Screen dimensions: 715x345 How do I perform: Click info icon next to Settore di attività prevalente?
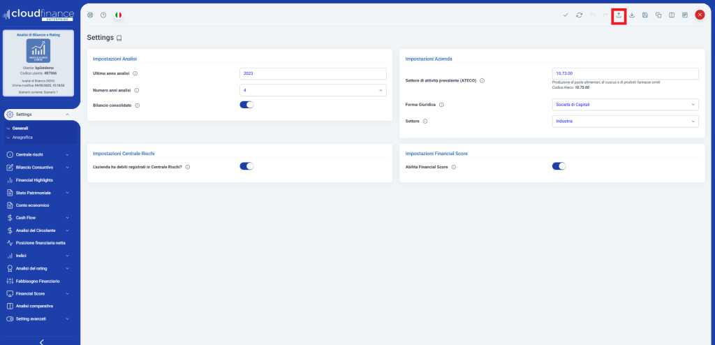482,80
